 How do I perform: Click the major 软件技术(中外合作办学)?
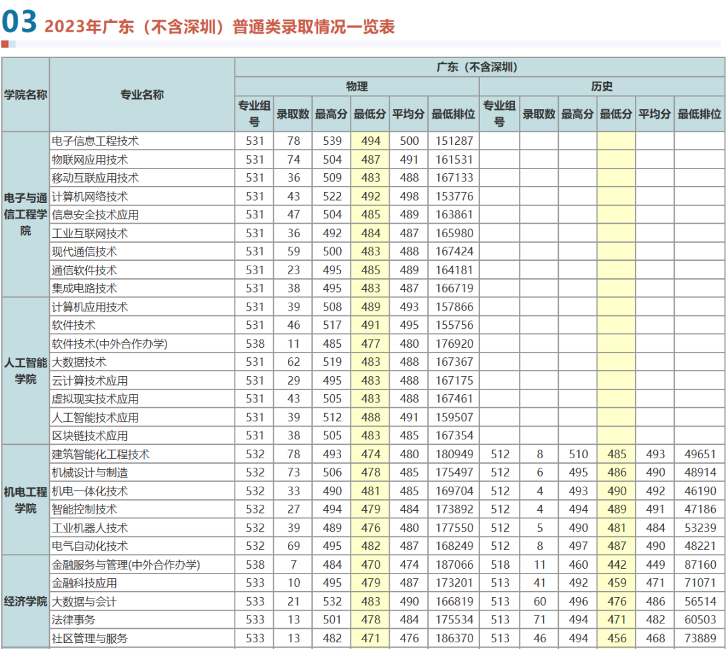click(110, 344)
